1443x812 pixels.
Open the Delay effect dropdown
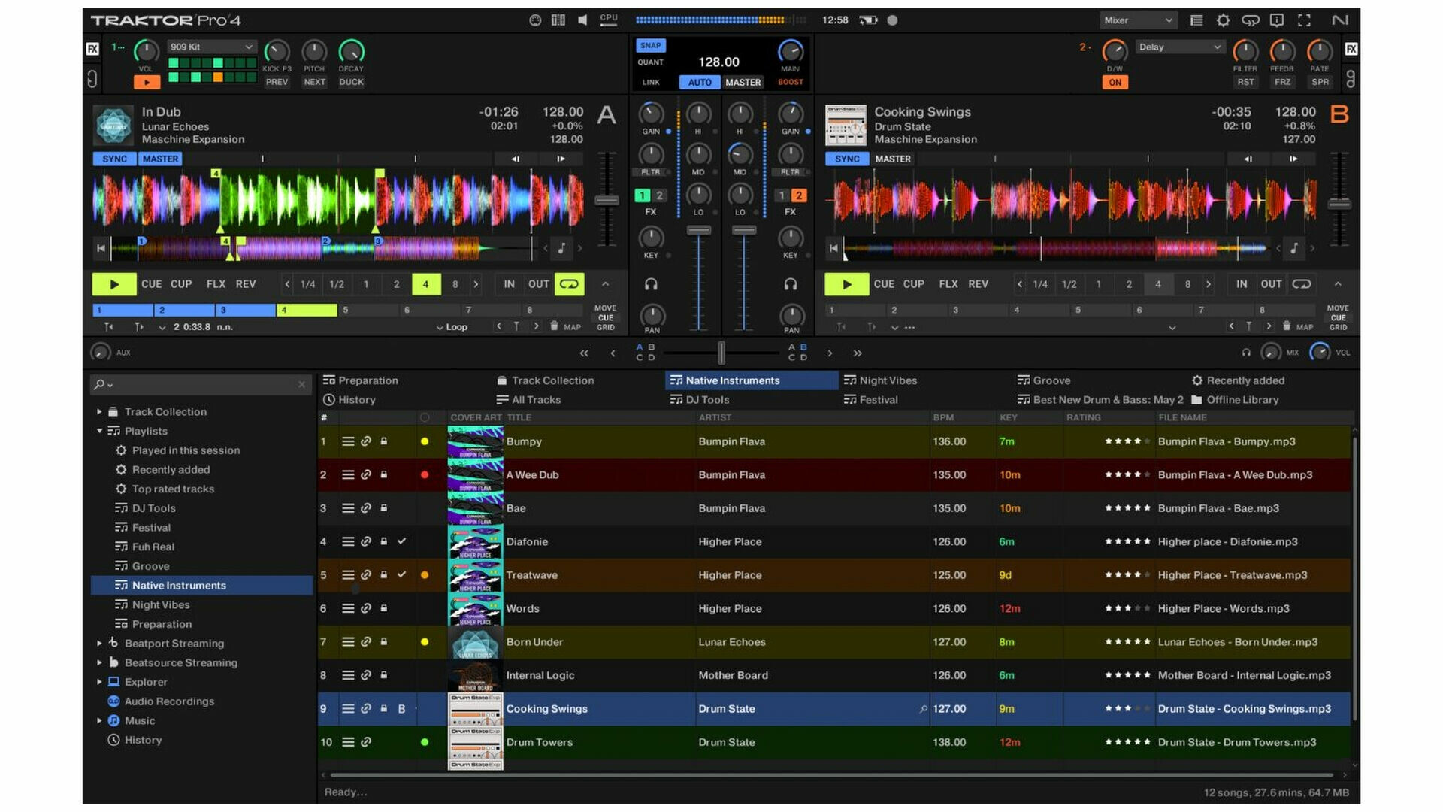point(1180,47)
